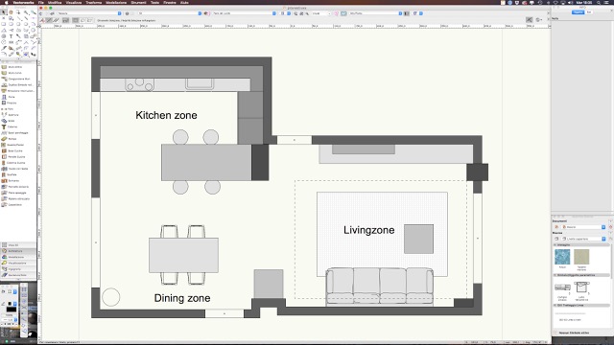Screen dimensions: 614x345
Task: Open the Visualizza menu
Action: [74, 2]
